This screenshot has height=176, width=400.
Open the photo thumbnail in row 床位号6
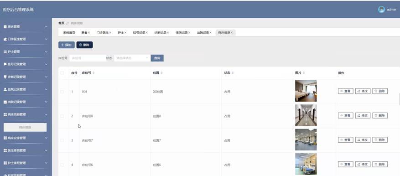coord(306,164)
